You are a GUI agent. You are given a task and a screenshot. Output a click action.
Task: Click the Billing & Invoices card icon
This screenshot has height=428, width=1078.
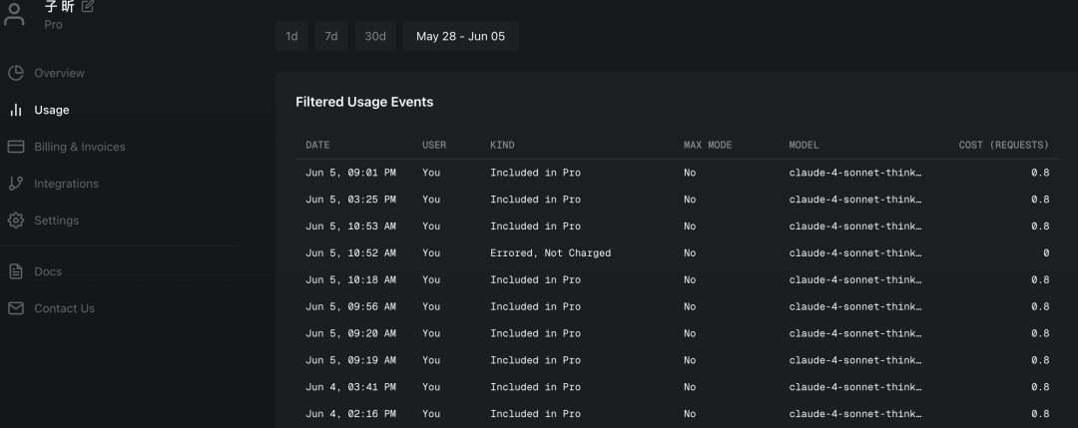pyautogui.click(x=16, y=147)
